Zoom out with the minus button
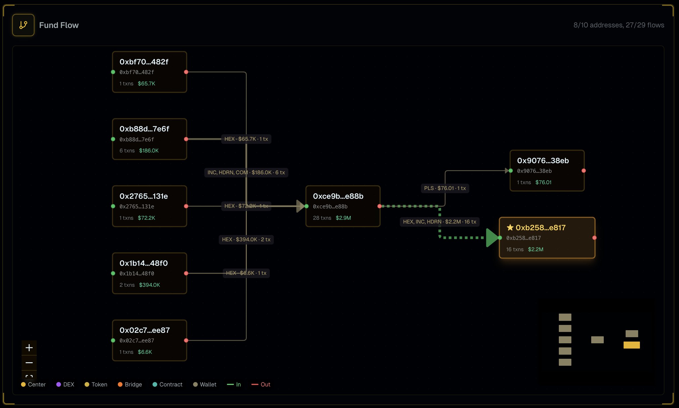The image size is (679, 408). click(29, 363)
